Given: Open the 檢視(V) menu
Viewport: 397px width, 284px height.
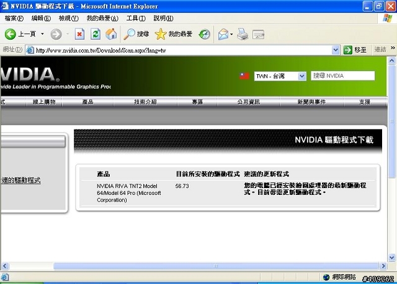Looking at the screenshot, I should pos(69,18).
